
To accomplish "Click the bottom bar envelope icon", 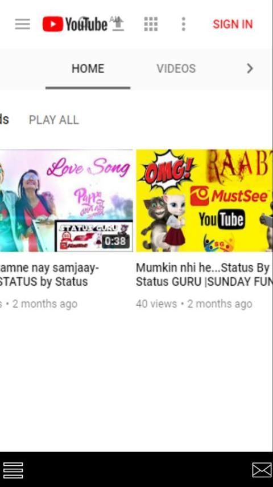I will pos(262,470).
